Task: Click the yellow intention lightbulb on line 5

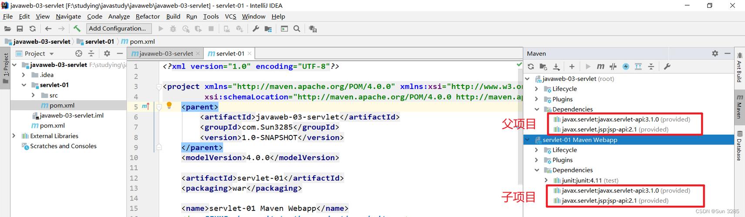Action: click(x=169, y=105)
